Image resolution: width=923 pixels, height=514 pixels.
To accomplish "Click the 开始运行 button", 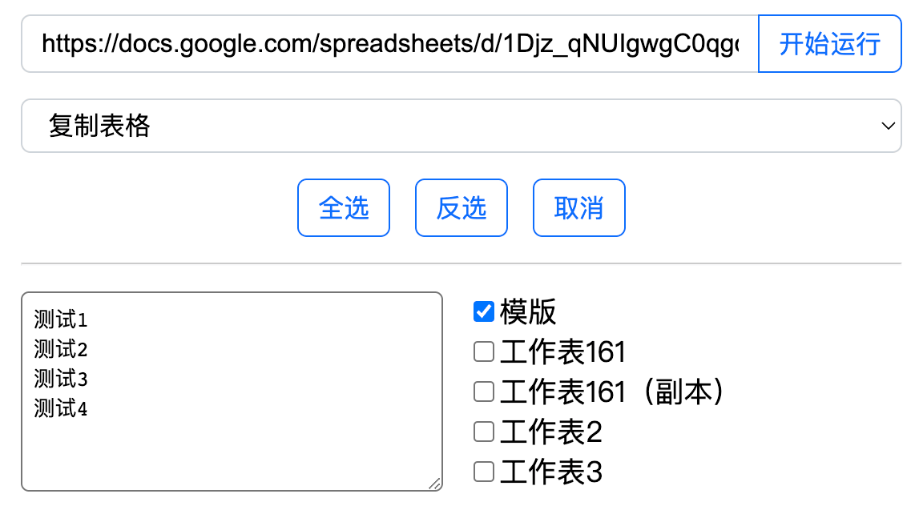I will [x=829, y=44].
